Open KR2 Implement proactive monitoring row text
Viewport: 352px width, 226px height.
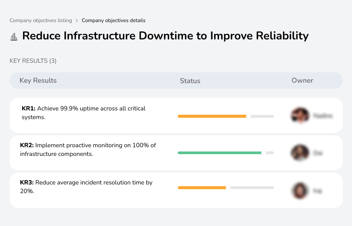88,149
